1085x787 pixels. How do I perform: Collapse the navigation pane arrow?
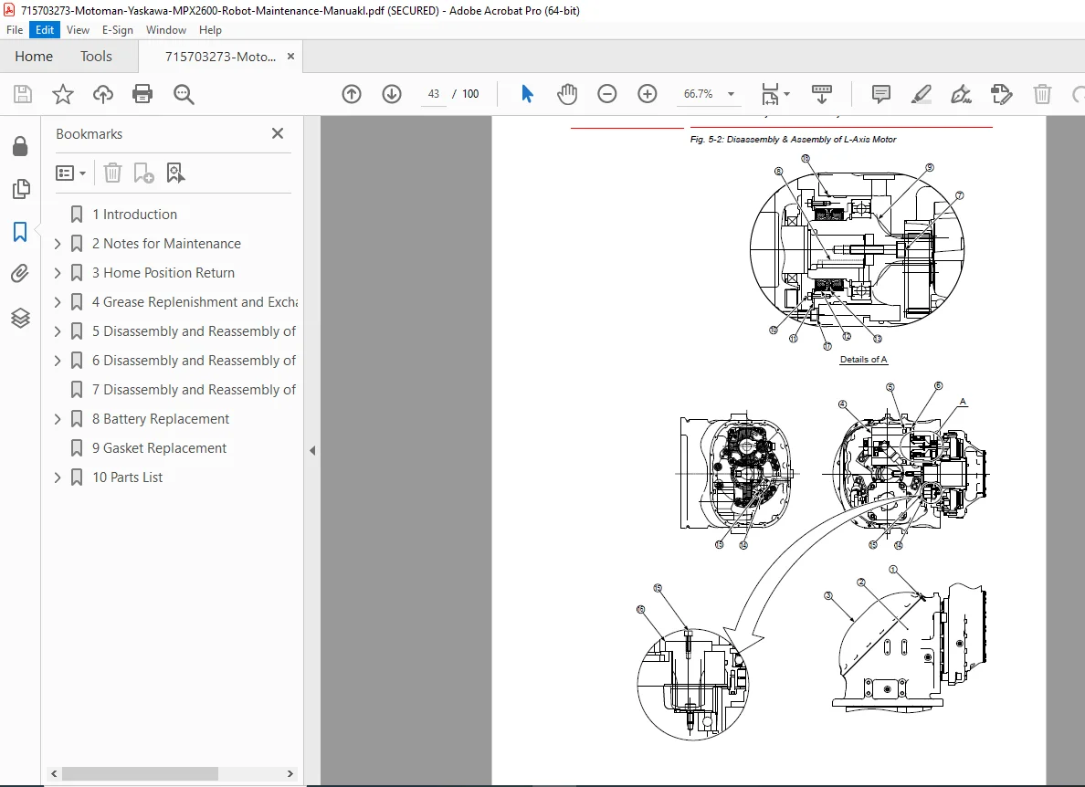click(x=312, y=450)
